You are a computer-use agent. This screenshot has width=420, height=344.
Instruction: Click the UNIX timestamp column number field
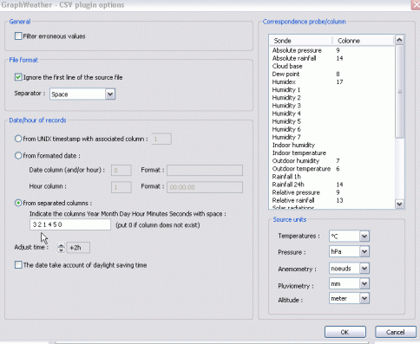point(161,139)
